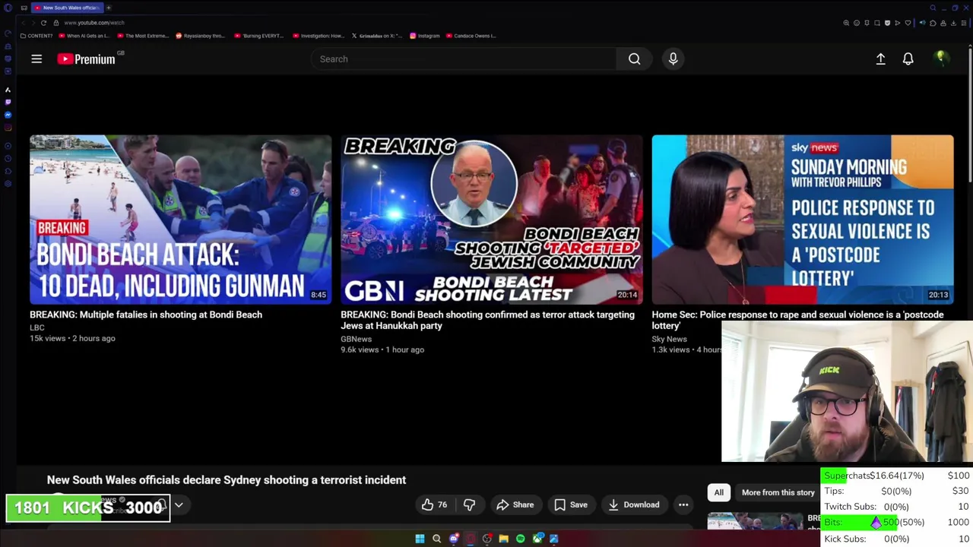Open the browser downloads toolbar icon
973x547 pixels.
(953, 23)
